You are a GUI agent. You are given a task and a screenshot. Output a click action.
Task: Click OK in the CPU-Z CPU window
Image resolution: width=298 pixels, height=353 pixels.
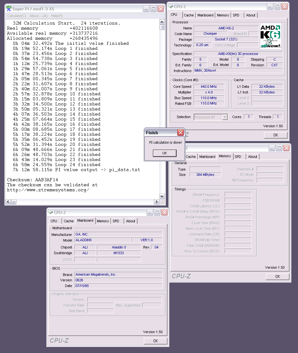tap(276, 135)
